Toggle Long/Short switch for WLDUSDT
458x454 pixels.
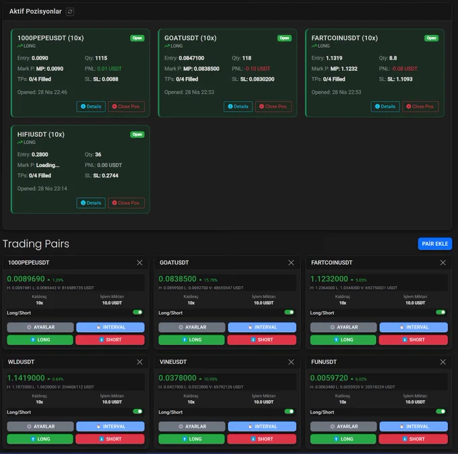click(137, 412)
